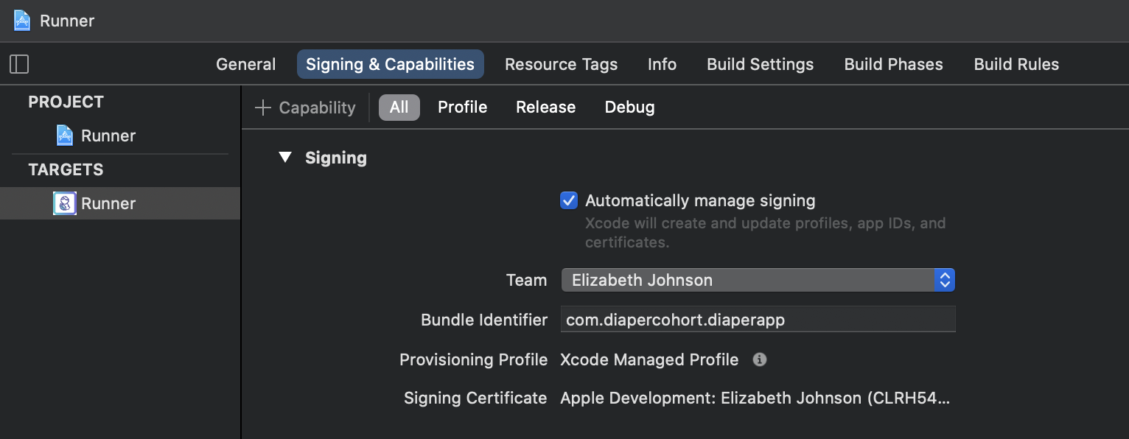Click the TARGETS section header

pyautogui.click(x=66, y=169)
